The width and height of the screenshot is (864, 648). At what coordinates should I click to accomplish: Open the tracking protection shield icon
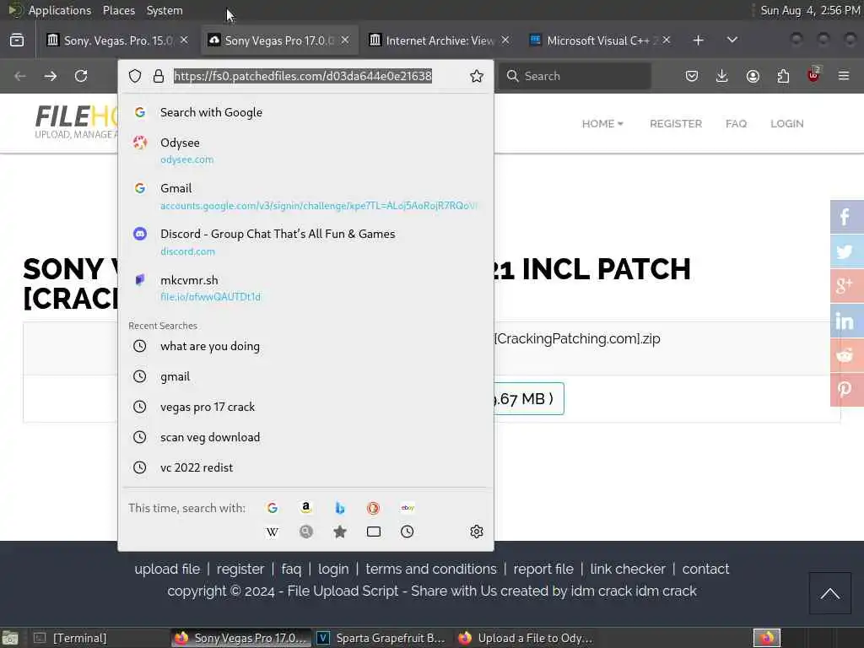point(135,76)
